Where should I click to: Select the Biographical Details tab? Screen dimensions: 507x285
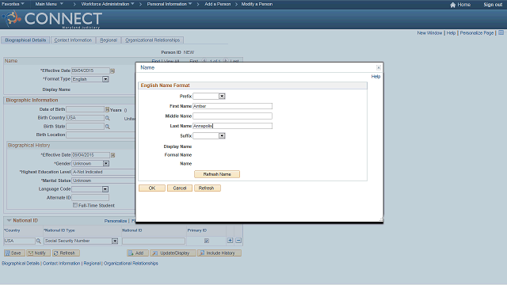[x=25, y=40]
